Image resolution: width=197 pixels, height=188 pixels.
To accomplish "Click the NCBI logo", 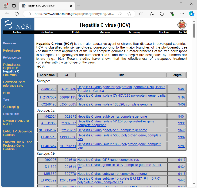I will 18,25.
